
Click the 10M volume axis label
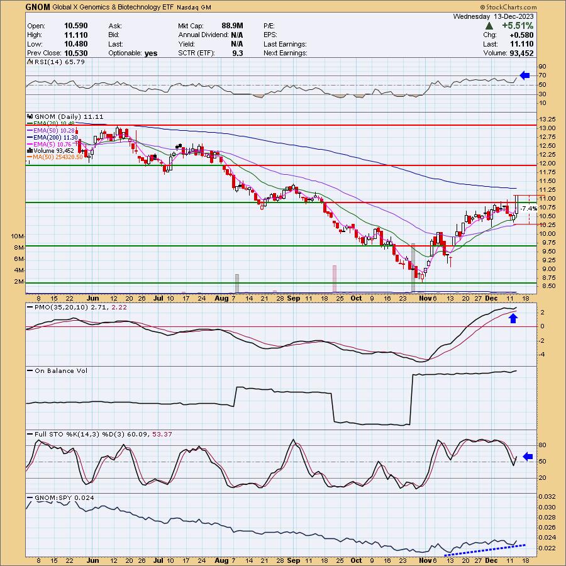tap(18, 236)
